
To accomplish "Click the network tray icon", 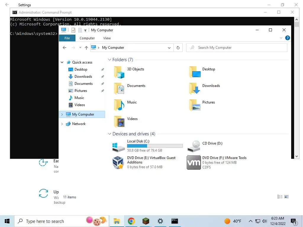I will click(x=258, y=221).
